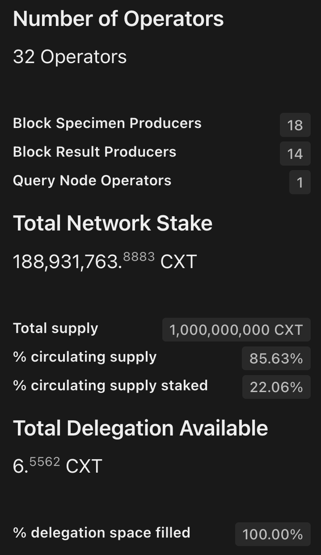Click the Query Node Operators label
Screen dimensions: 321x555
pyautogui.click(x=92, y=181)
